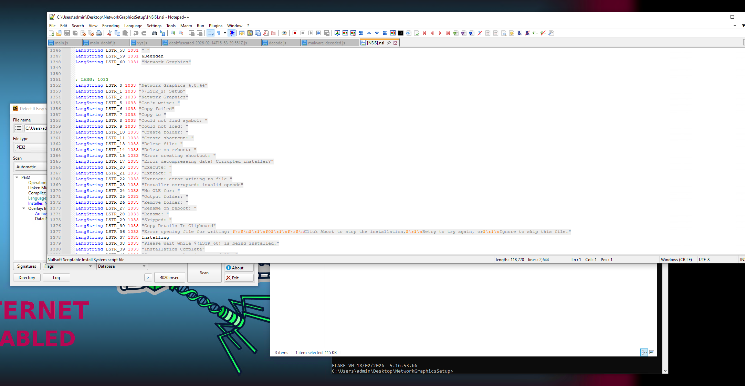The image size is (745, 386).
Task: Click the Stop Recording macro icon
Action: 303,33
